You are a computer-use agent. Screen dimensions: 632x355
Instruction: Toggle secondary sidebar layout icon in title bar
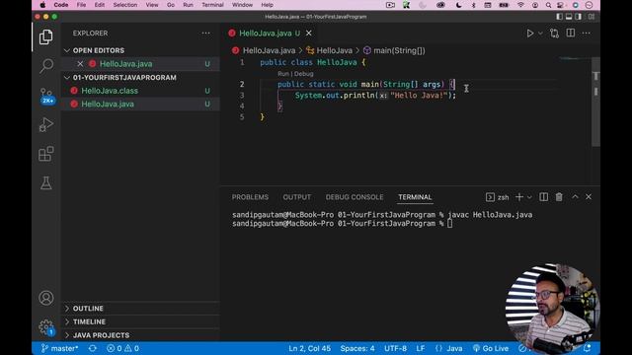(579, 17)
